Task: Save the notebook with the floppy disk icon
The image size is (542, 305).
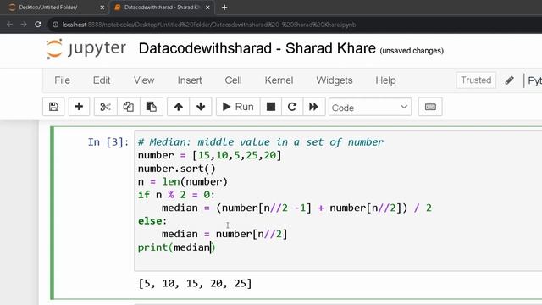Action: (x=53, y=107)
